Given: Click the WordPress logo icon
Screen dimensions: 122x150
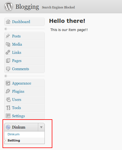Looking at the screenshot, I should point(9,6).
